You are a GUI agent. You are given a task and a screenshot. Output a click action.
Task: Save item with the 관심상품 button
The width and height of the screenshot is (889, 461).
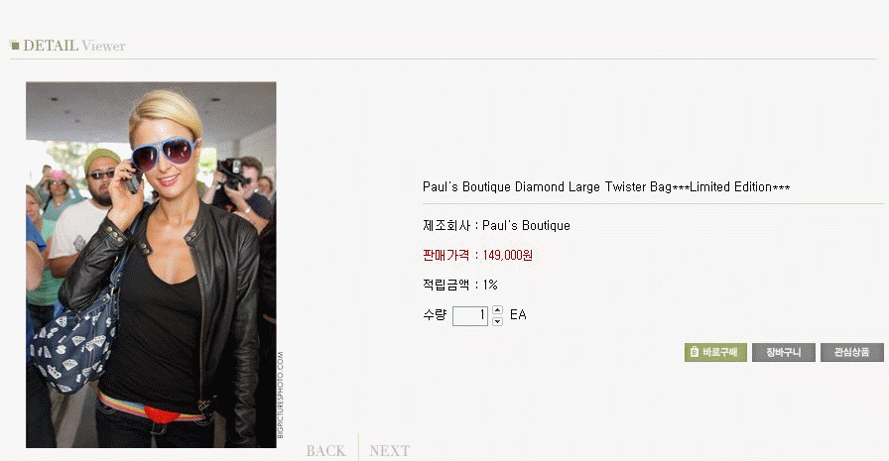tap(851, 352)
